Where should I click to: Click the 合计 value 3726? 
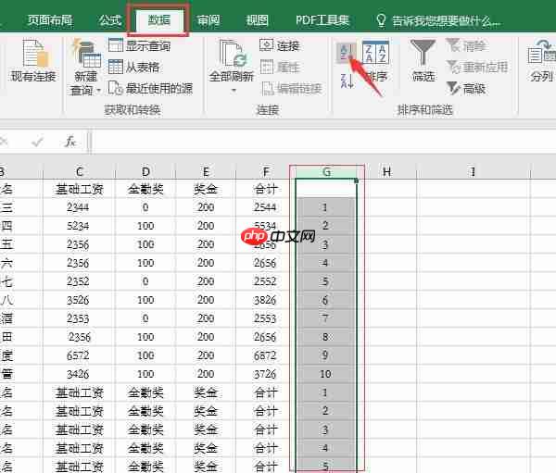pos(266,374)
